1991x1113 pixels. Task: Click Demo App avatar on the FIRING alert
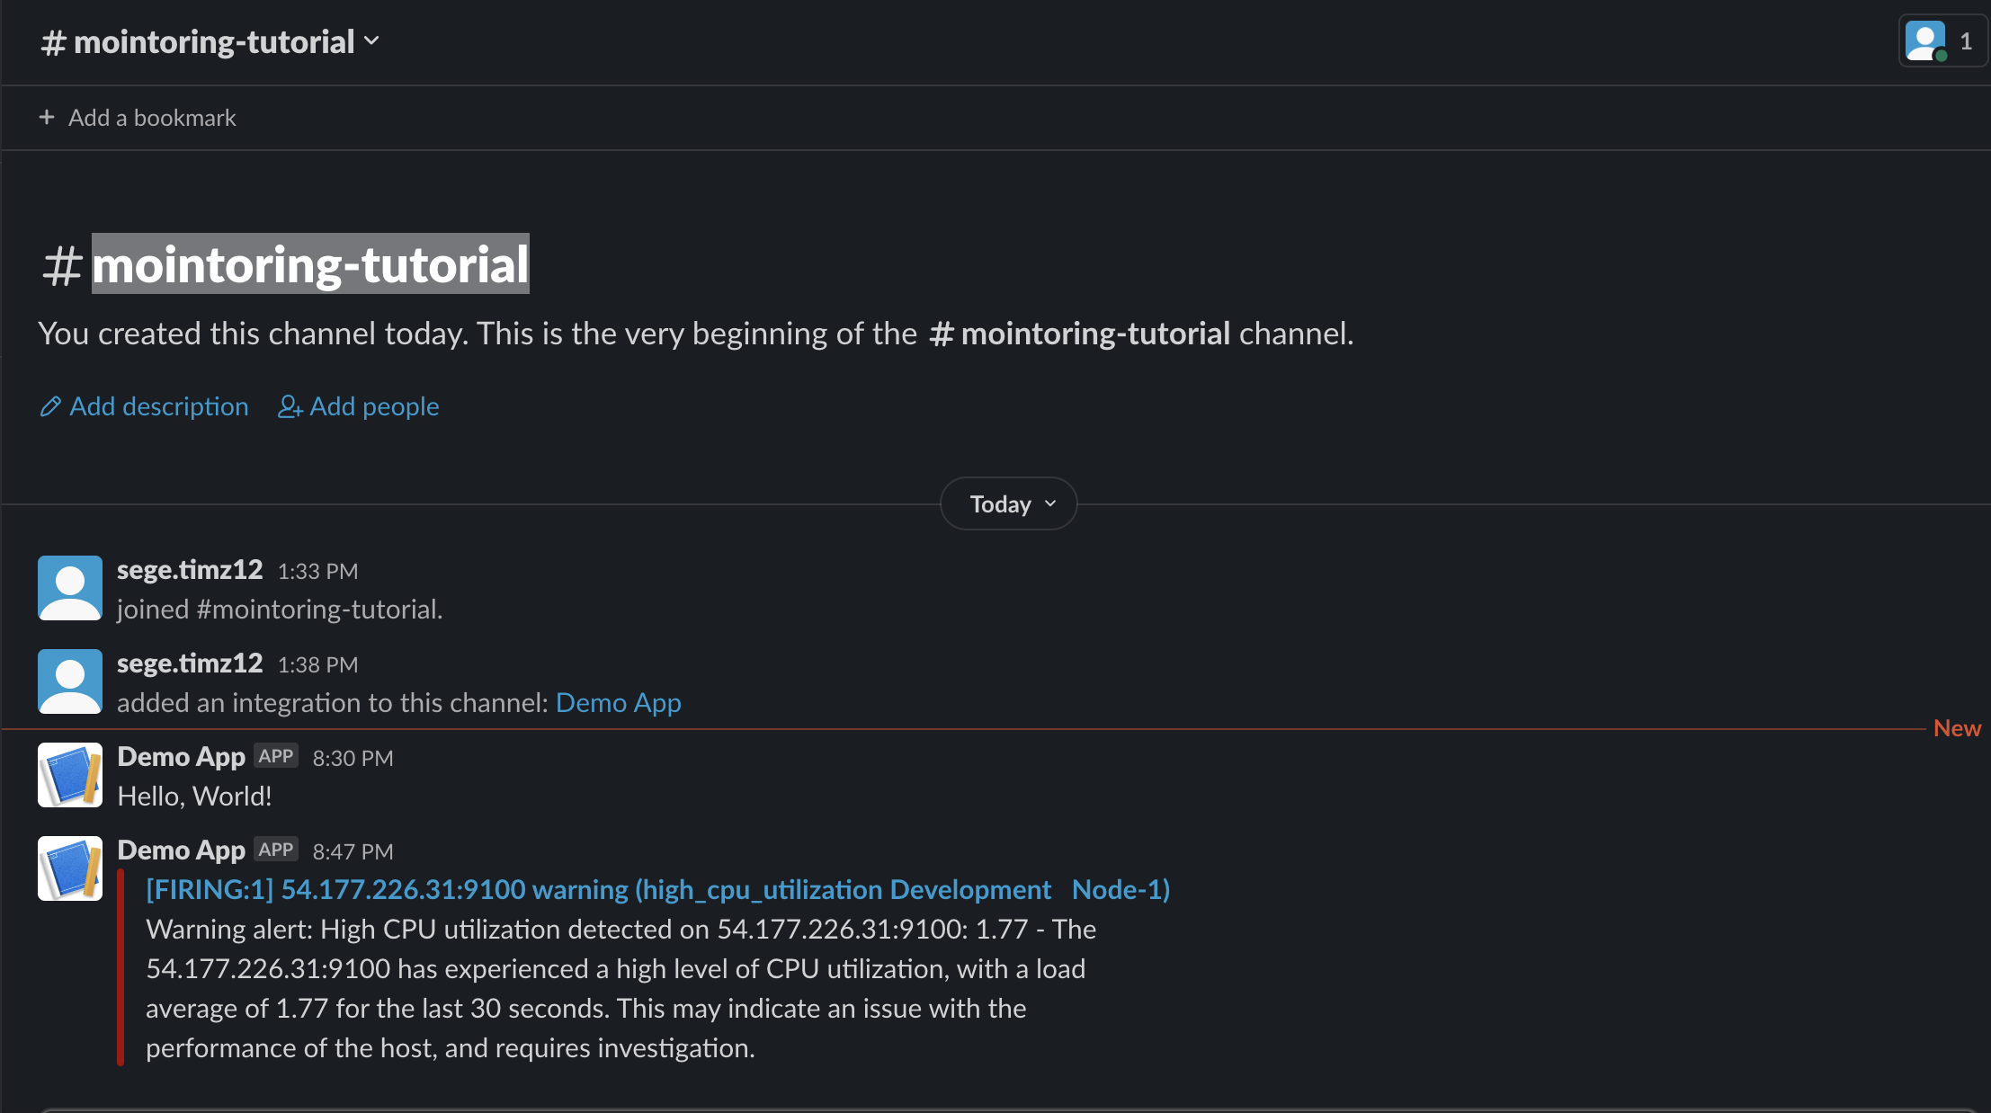[x=70, y=868]
